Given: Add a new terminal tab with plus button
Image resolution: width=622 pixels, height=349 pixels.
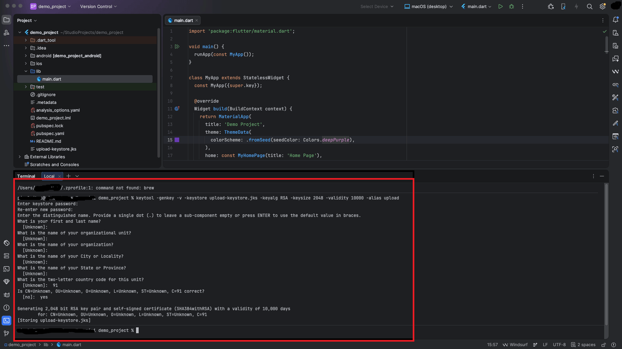Looking at the screenshot, I should [x=68, y=176].
